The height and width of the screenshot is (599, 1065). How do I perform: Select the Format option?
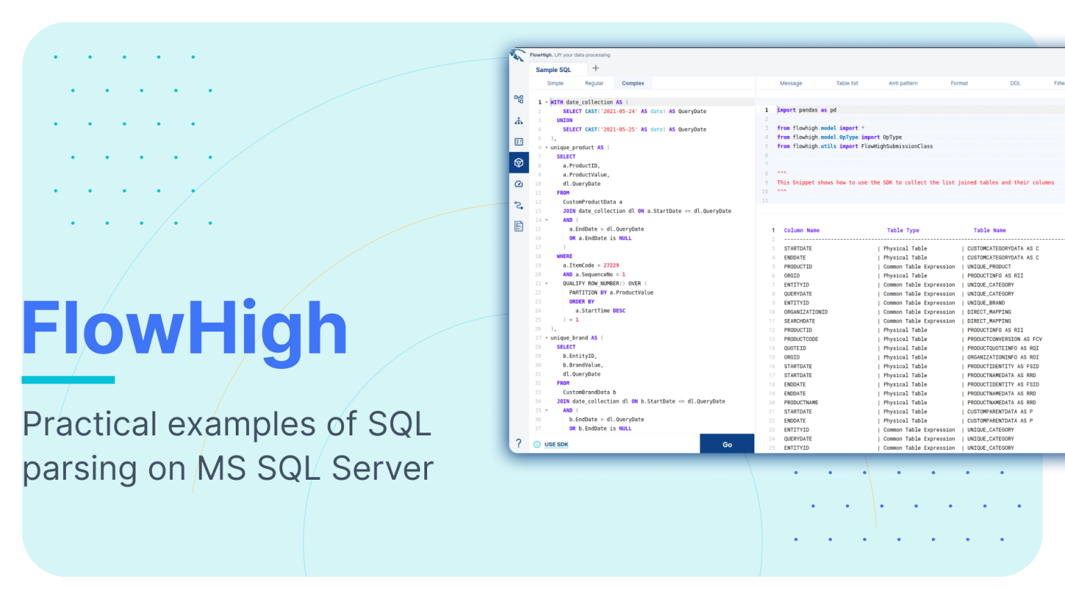point(959,83)
